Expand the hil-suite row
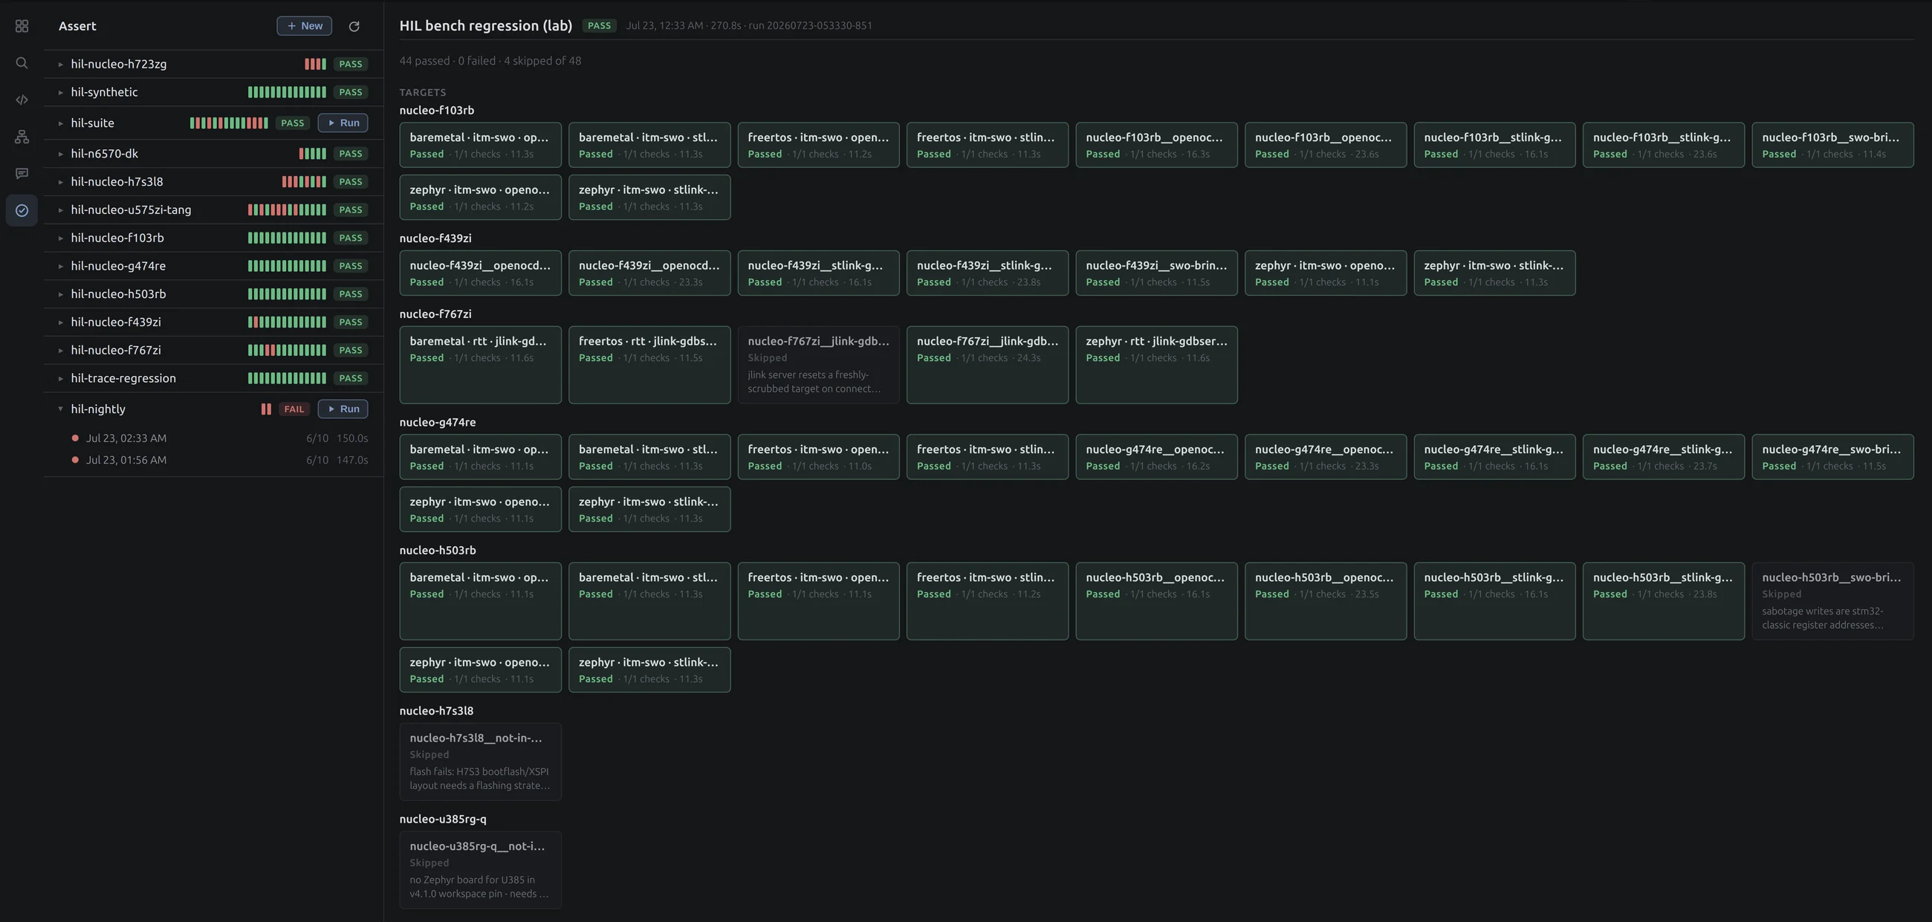1932x922 pixels. tap(61, 123)
